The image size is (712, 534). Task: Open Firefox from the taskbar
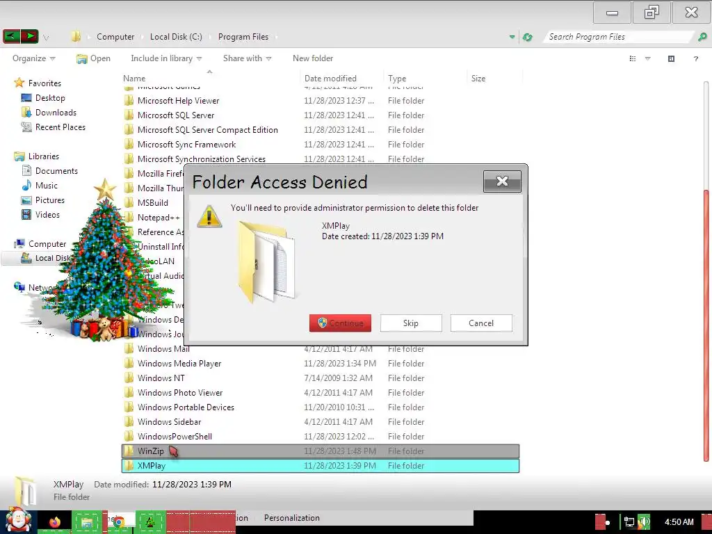click(x=55, y=521)
